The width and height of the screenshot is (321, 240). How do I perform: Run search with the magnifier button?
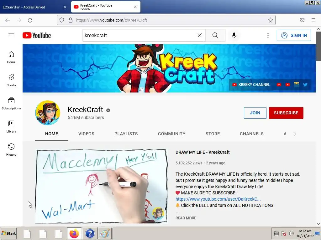pos(215,35)
